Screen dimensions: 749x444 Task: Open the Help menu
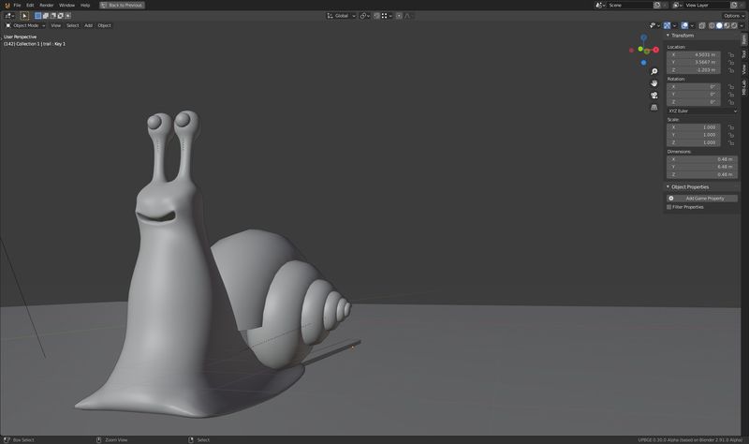(85, 6)
